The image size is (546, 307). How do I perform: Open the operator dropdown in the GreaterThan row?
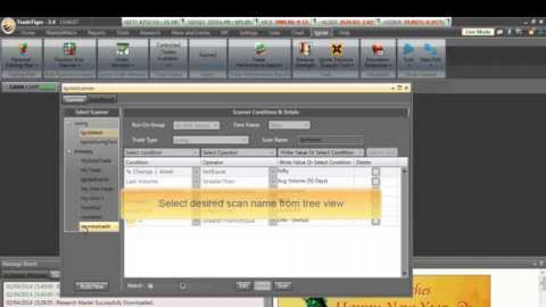pos(273,181)
